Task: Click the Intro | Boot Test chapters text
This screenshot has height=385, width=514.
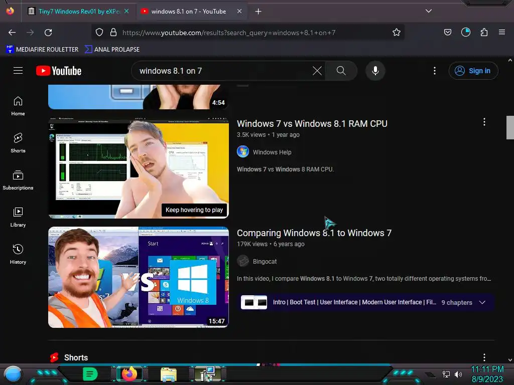Action: click(354, 302)
